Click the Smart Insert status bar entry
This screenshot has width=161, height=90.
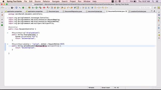pos(106,88)
